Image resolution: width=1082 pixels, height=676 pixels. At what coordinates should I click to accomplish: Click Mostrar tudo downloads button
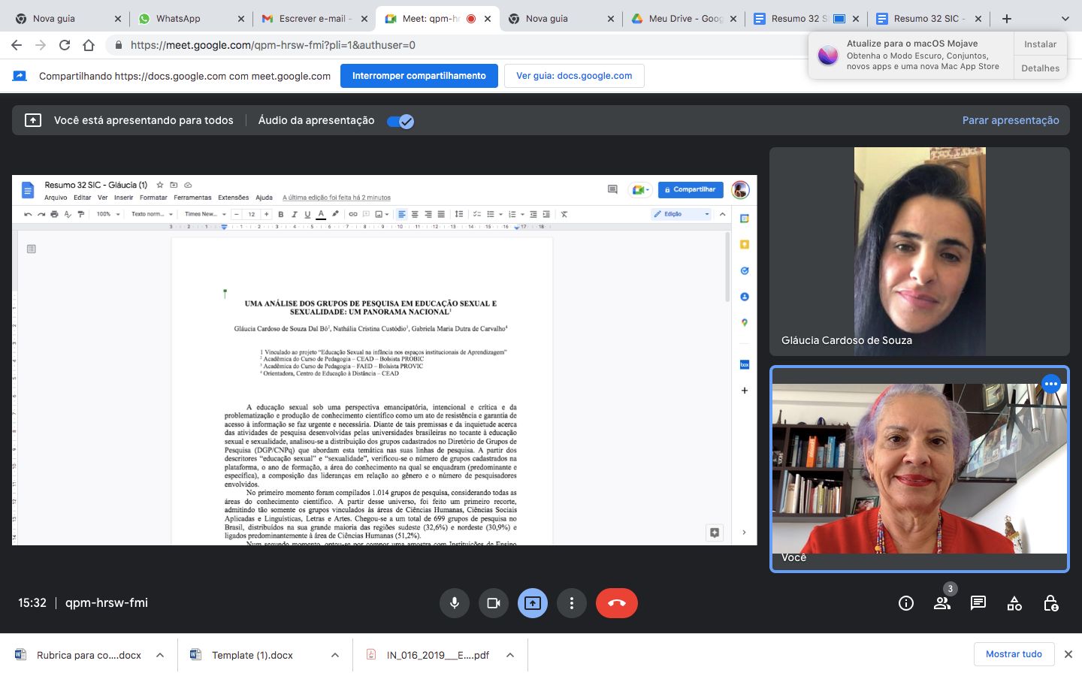click(1014, 654)
